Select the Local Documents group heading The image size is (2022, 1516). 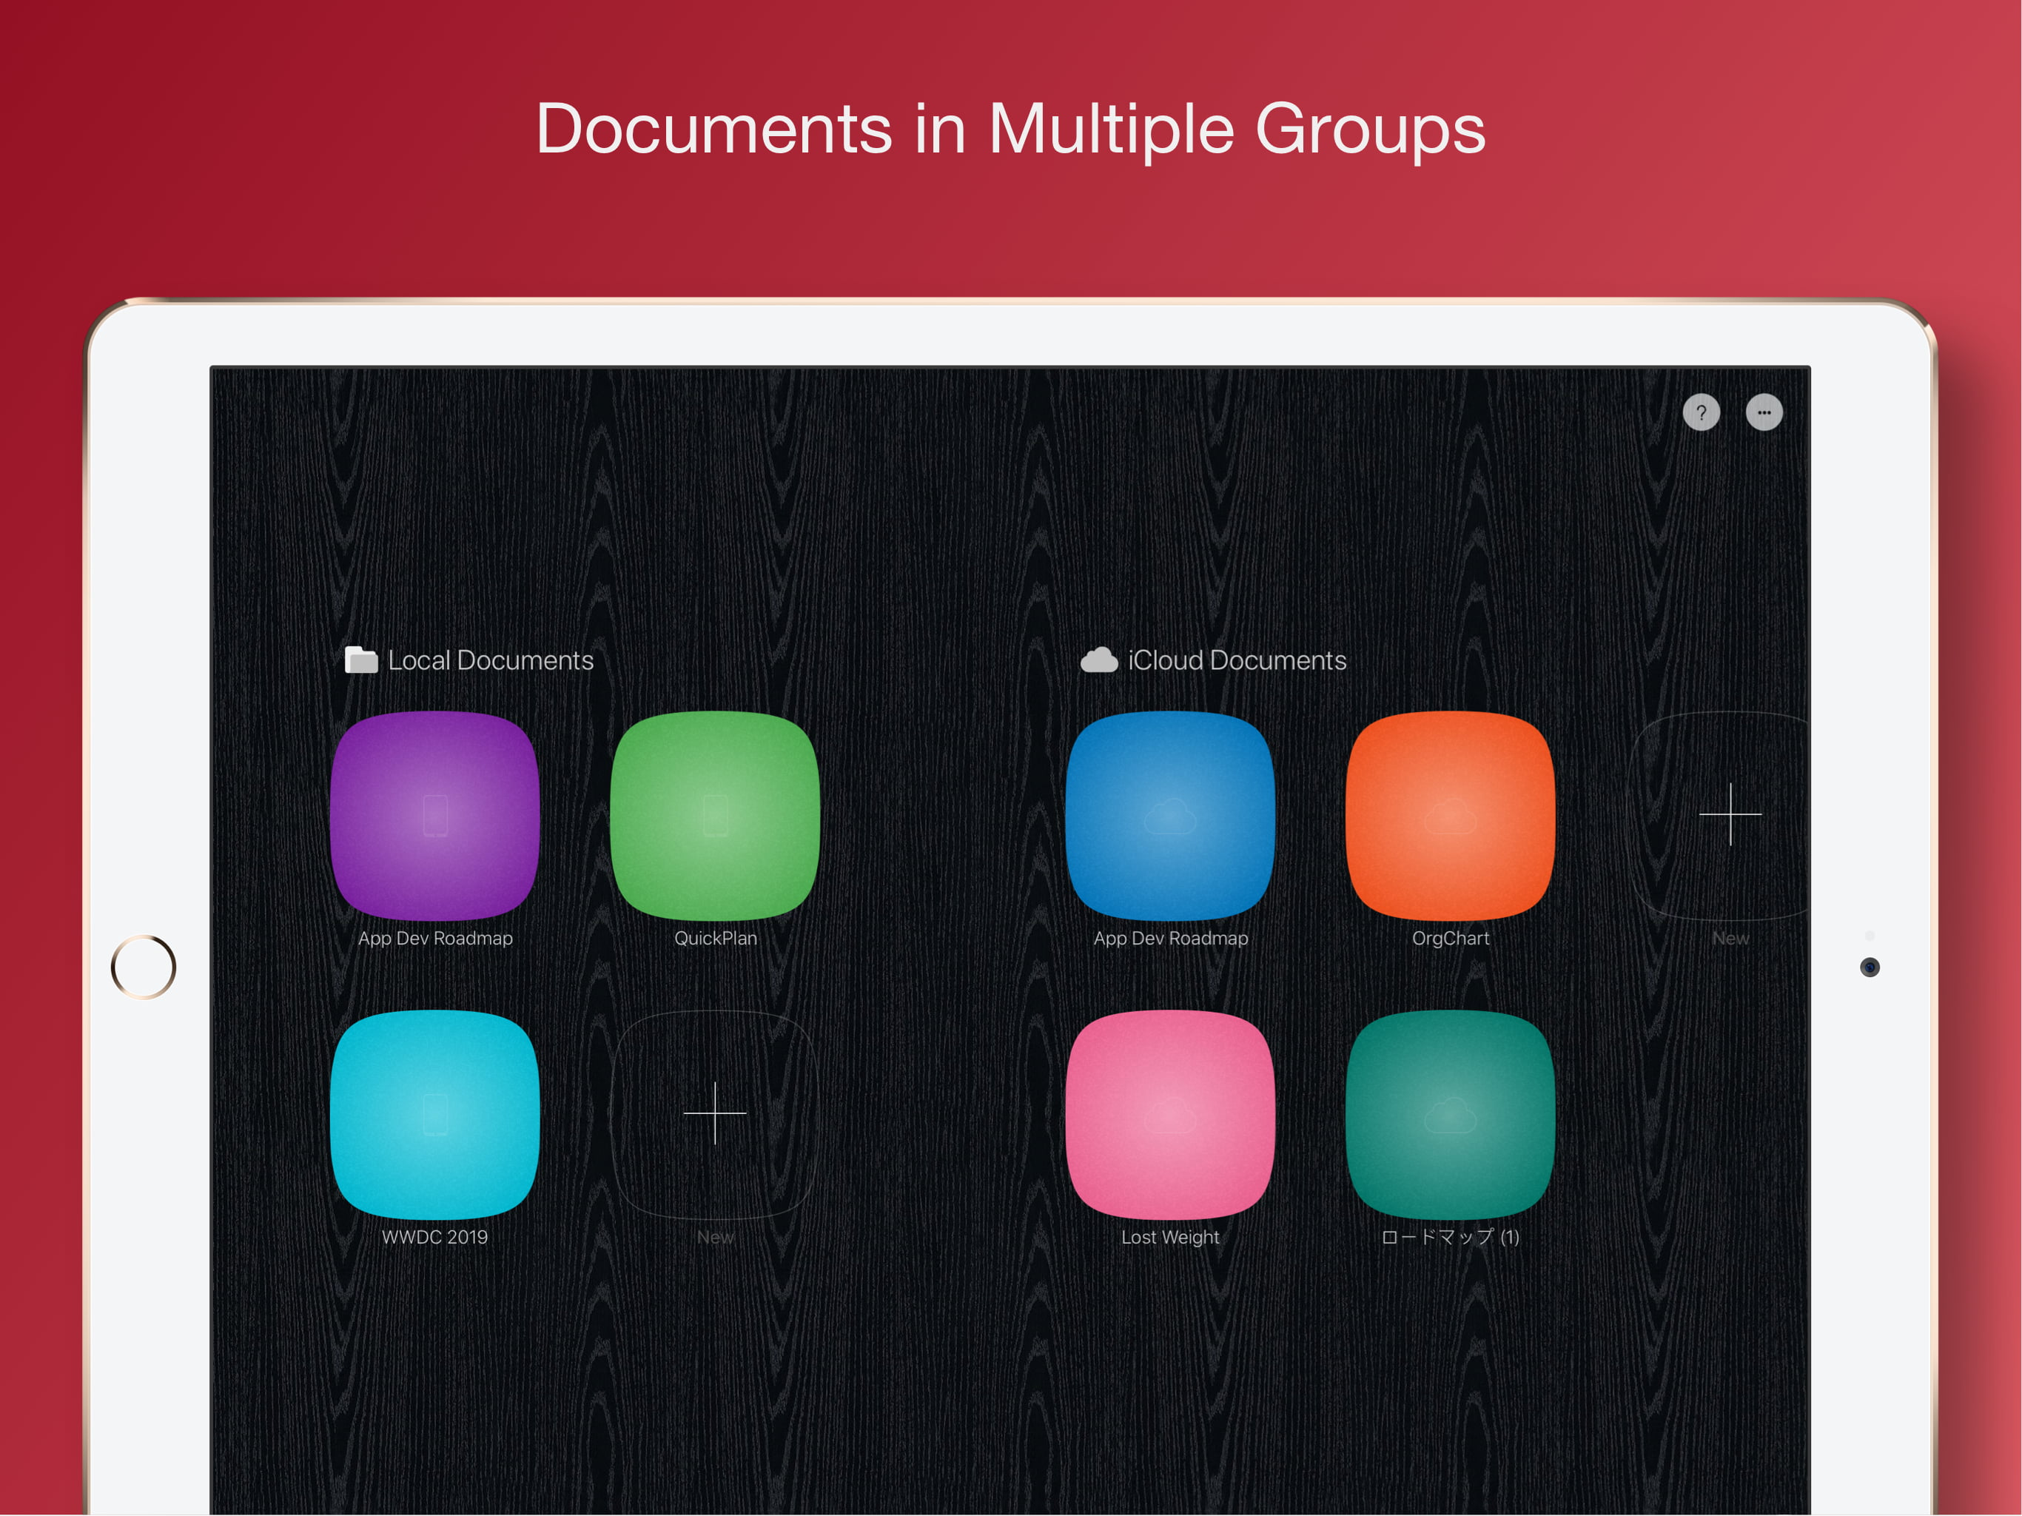(491, 660)
